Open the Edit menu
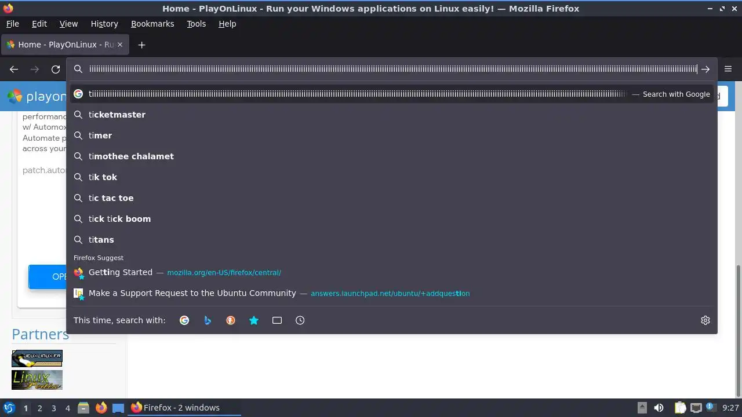The height and width of the screenshot is (417, 742). [x=39, y=24]
